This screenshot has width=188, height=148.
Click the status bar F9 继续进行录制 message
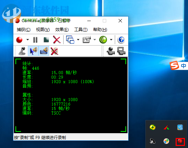40,137
